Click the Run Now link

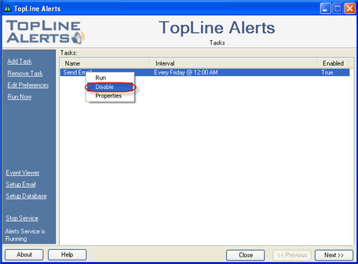tap(20, 96)
